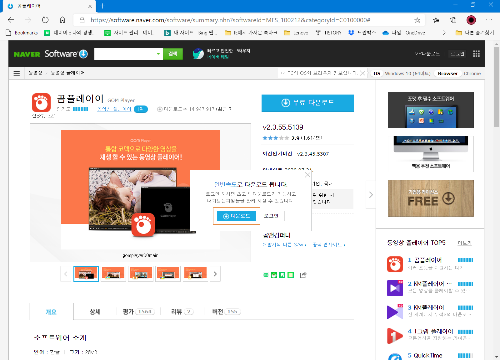Viewport: 500px width, 360px height.
Task: Open the TISTORY bookmark
Action: (328, 33)
